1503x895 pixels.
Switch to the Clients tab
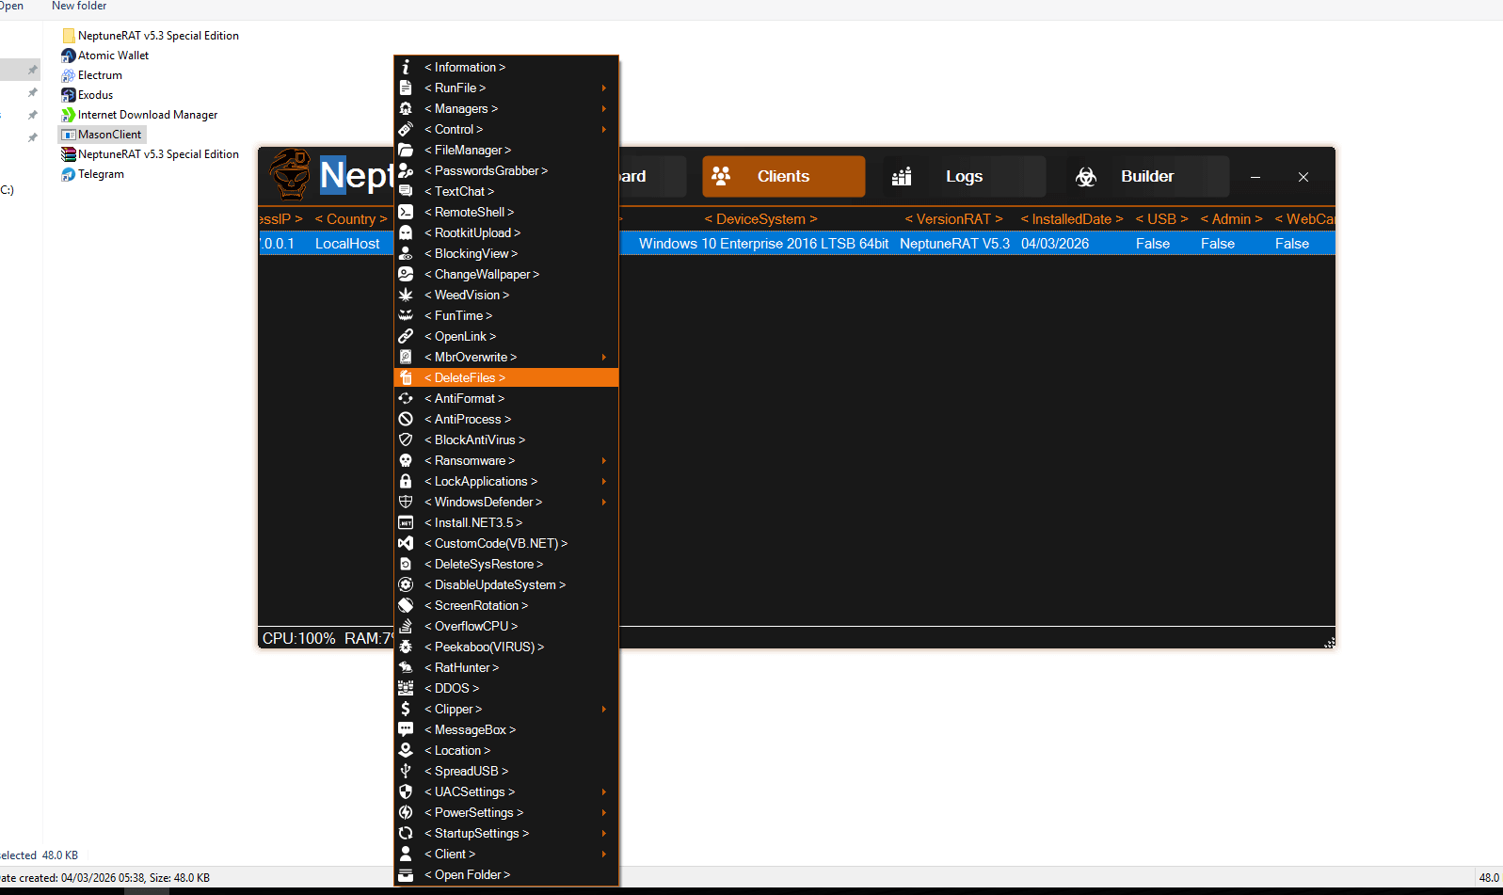(783, 177)
